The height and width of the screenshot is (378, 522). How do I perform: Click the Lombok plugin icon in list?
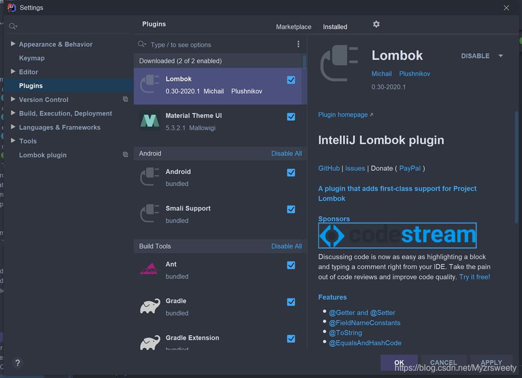[x=149, y=85]
